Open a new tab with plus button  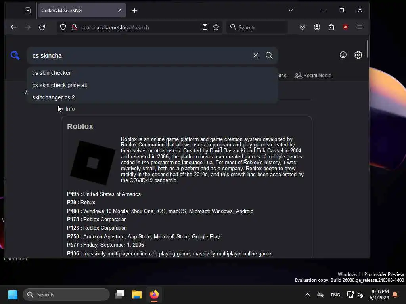(x=135, y=11)
